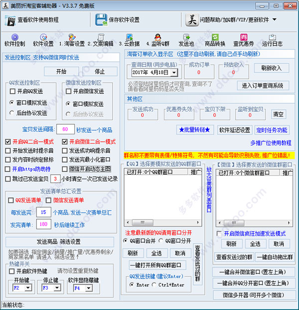This screenshot has width=299, height=310.
Task: Open the 查询日期 date dropdown
Action: pyautogui.click(x=174, y=72)
